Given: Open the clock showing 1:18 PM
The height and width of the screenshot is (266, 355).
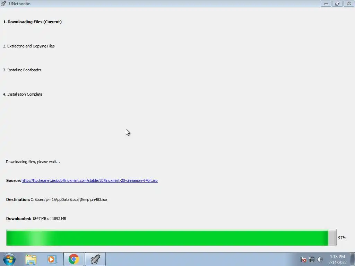Looking at the screenshot, I should click(337, 259).
